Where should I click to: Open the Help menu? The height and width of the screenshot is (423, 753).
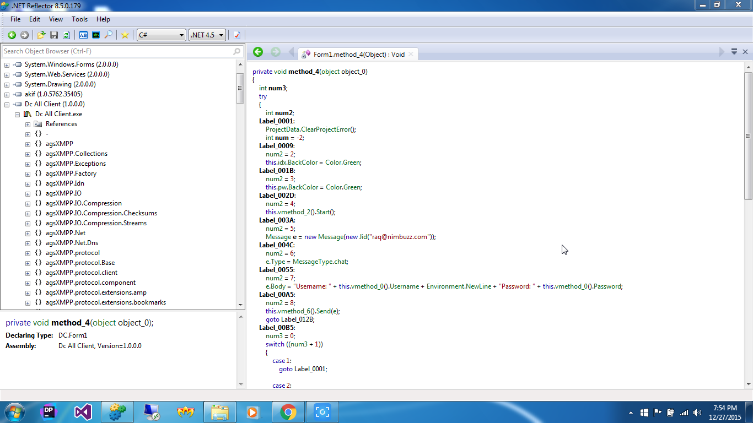[x=104, y=19]
